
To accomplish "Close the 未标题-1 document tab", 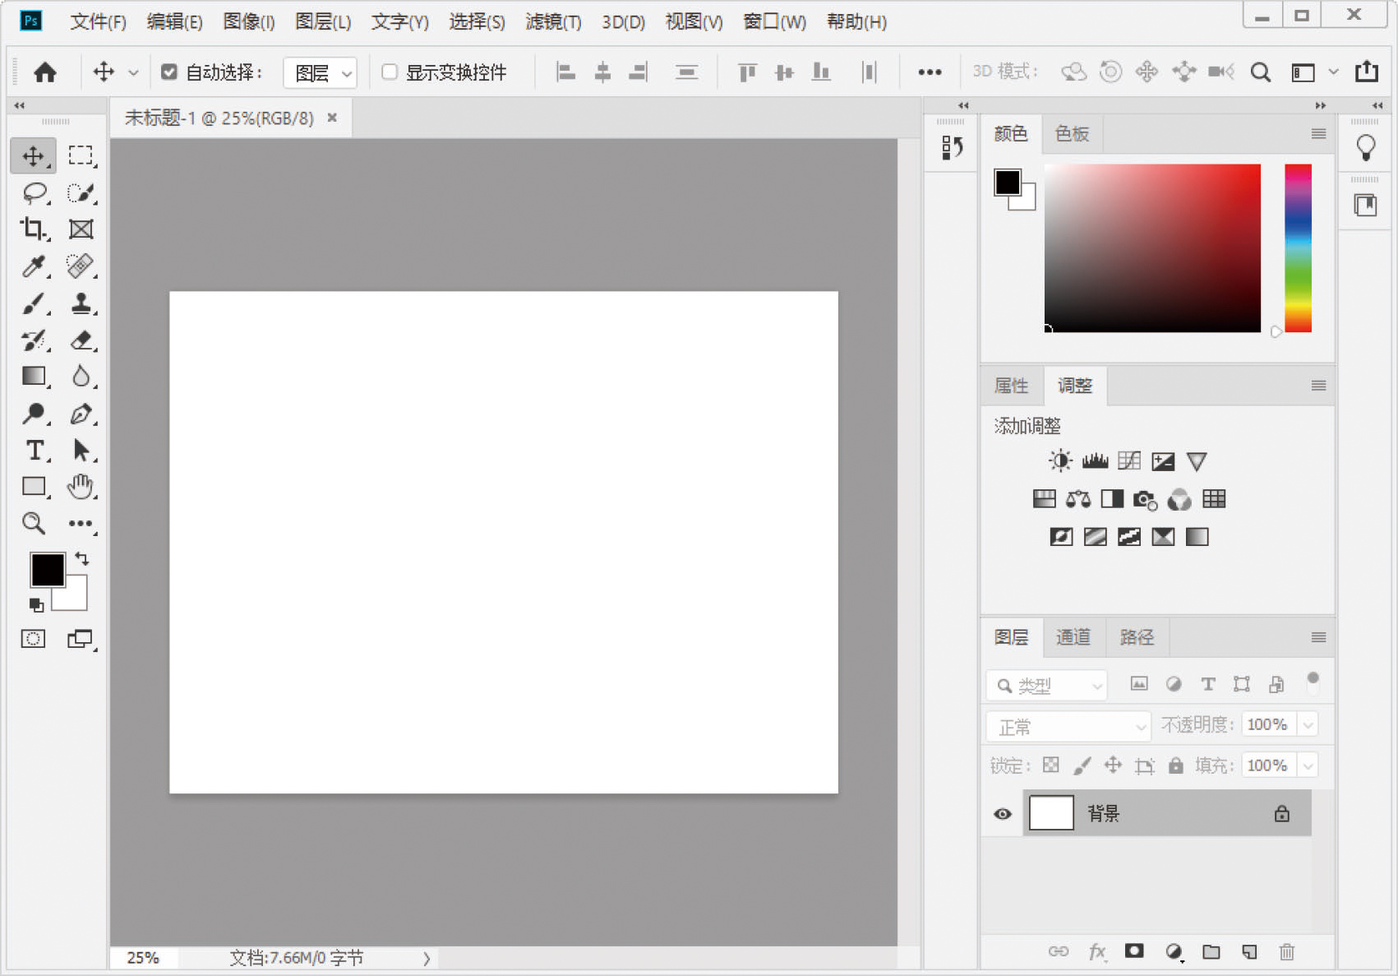I will point(332,118).
